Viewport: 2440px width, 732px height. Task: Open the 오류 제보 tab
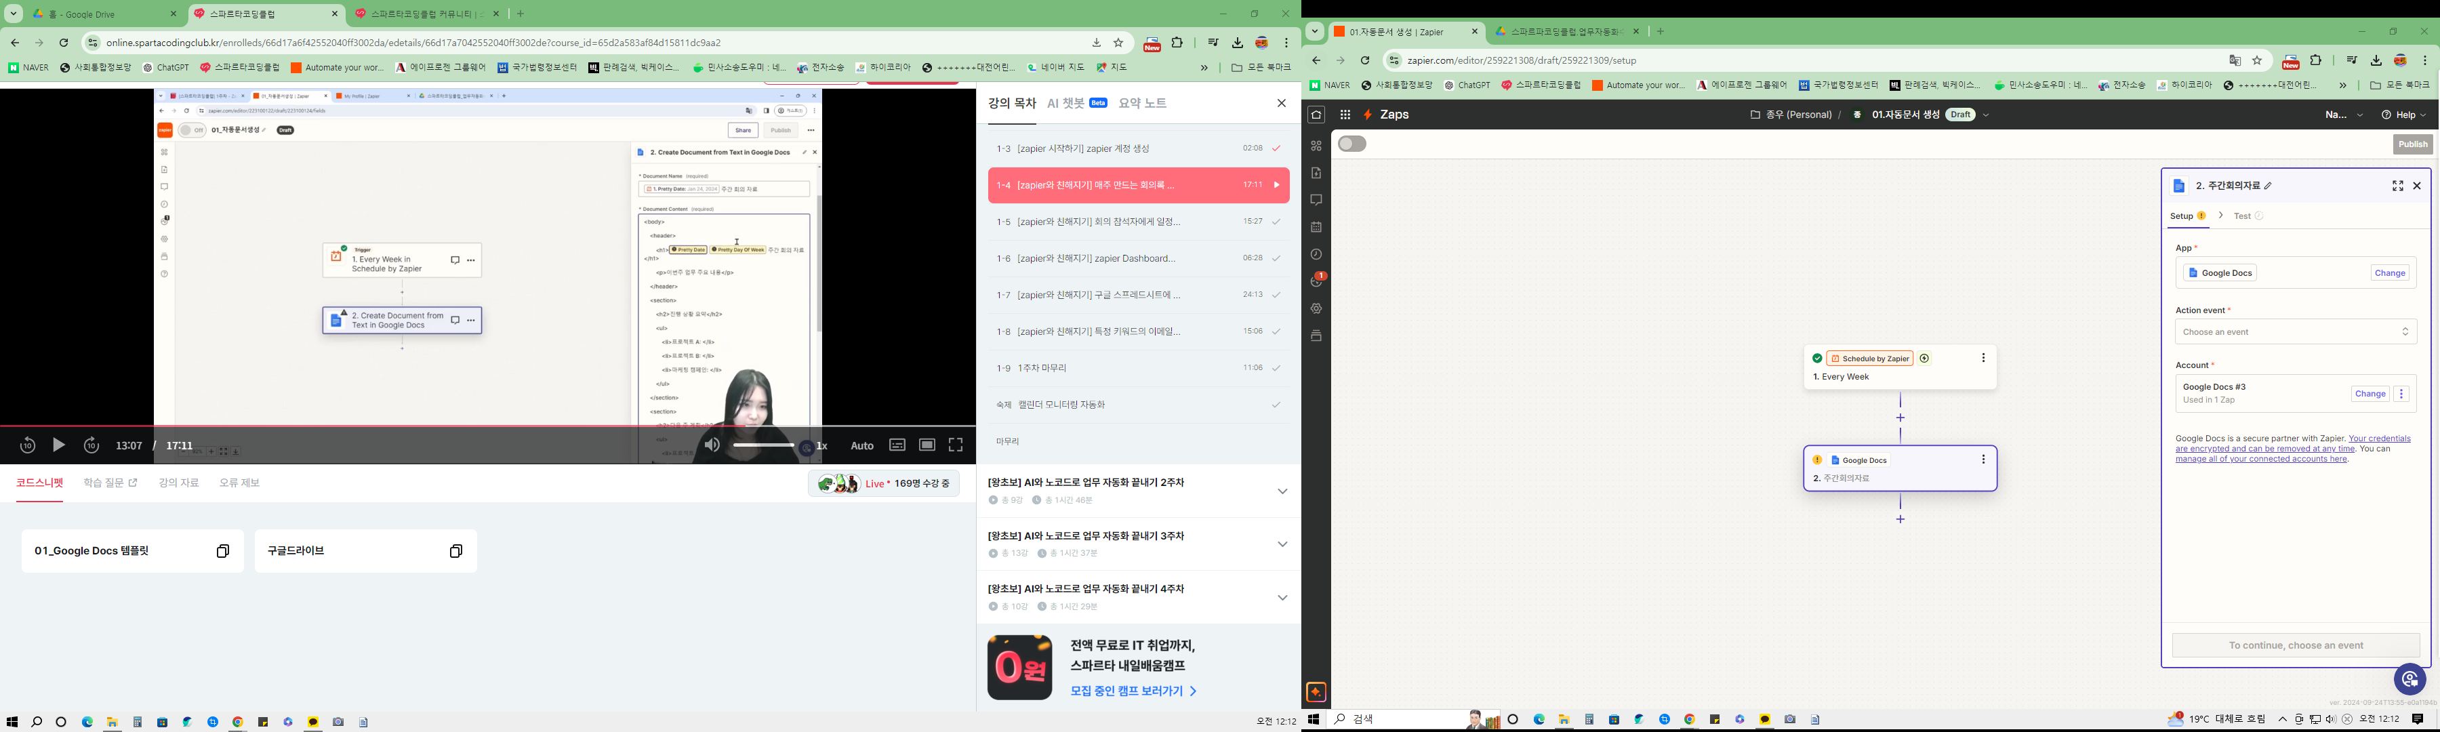coord(240,483)
